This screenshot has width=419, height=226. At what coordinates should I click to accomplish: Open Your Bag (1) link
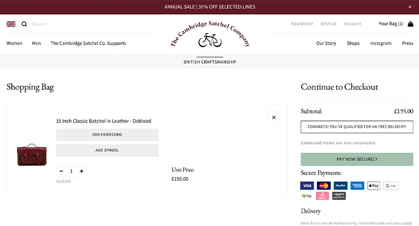[x=391, y=24]
